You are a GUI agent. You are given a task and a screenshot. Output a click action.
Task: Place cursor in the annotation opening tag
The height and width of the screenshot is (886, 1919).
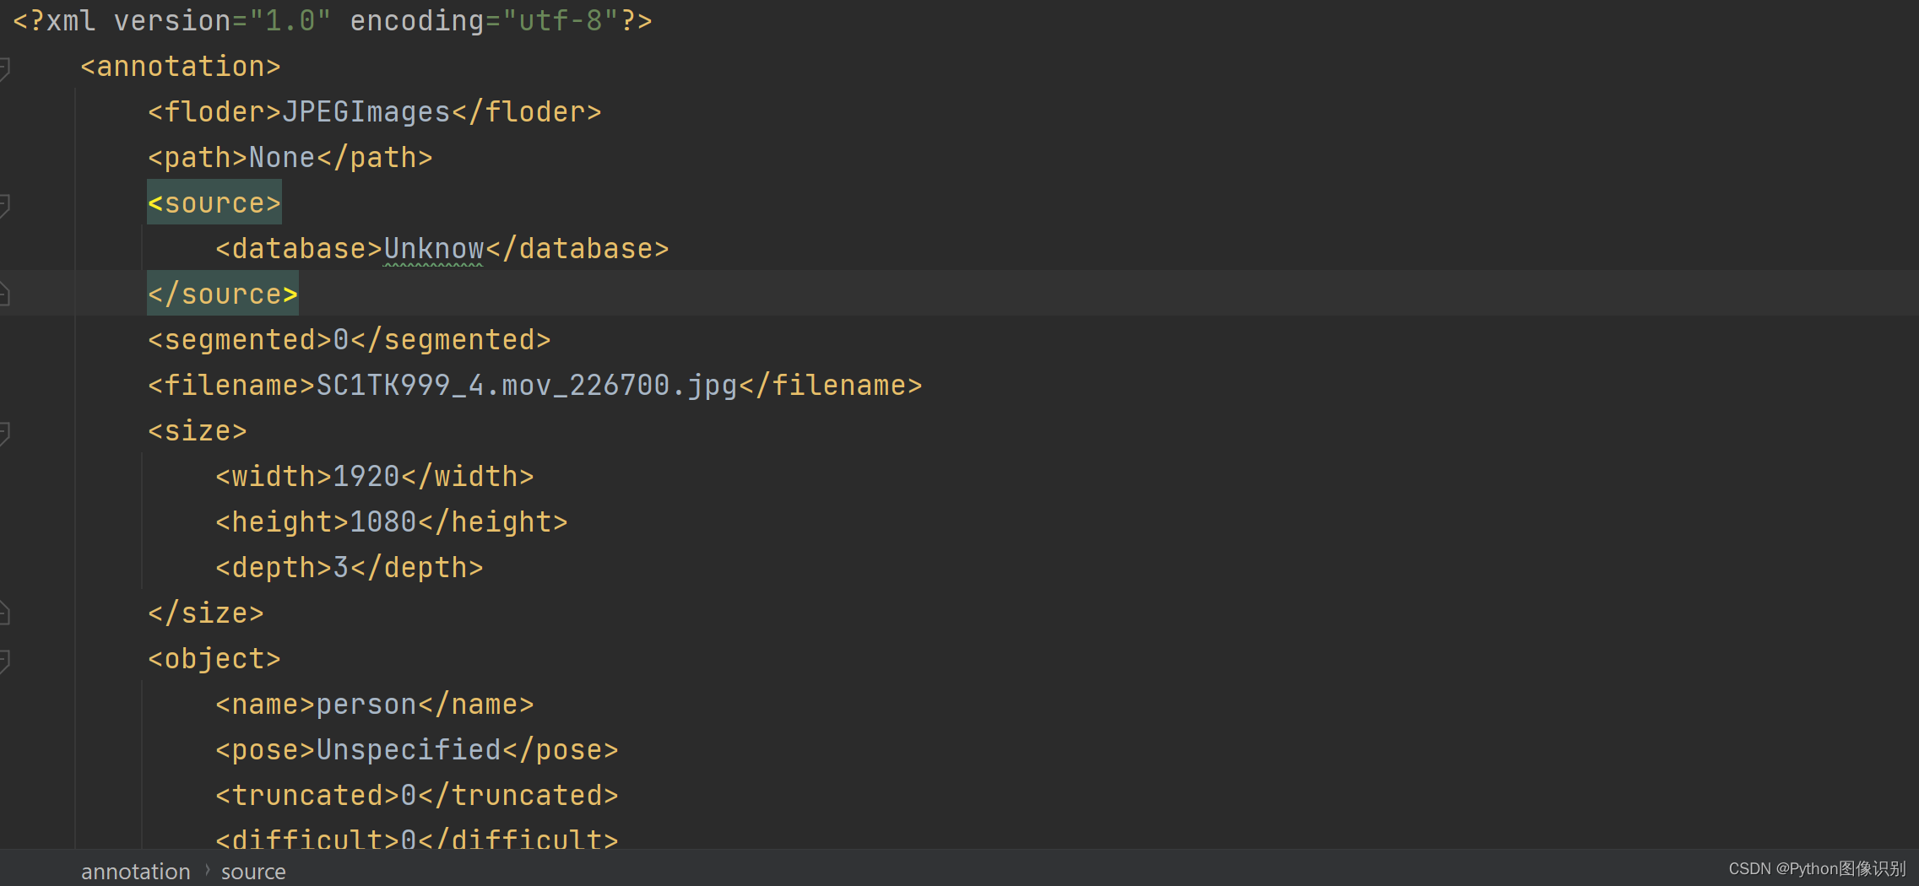point(181,67)
